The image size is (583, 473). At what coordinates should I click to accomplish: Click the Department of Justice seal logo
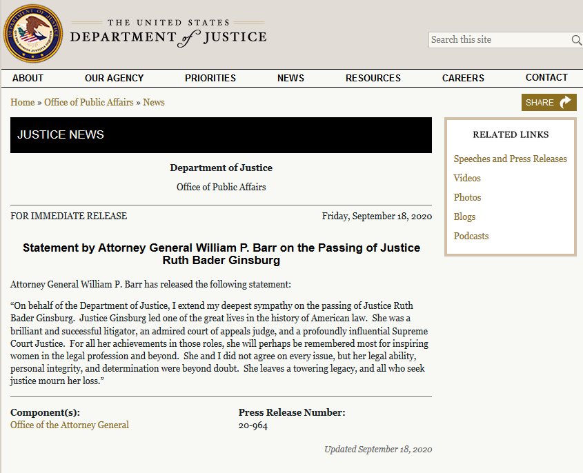pyautogui.click(x=33, y=34)
